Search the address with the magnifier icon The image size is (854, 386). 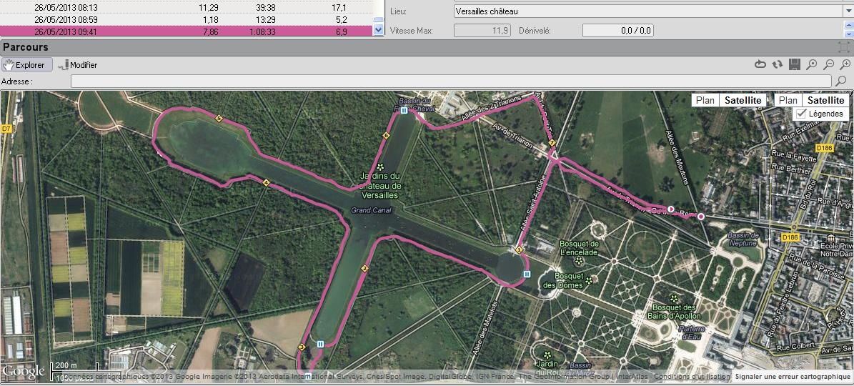pyautogui.click(x=841, y=81)
